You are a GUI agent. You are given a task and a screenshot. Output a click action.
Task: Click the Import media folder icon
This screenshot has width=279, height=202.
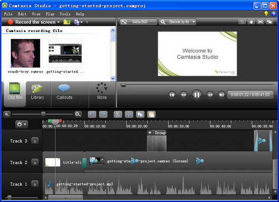[67, 22]
